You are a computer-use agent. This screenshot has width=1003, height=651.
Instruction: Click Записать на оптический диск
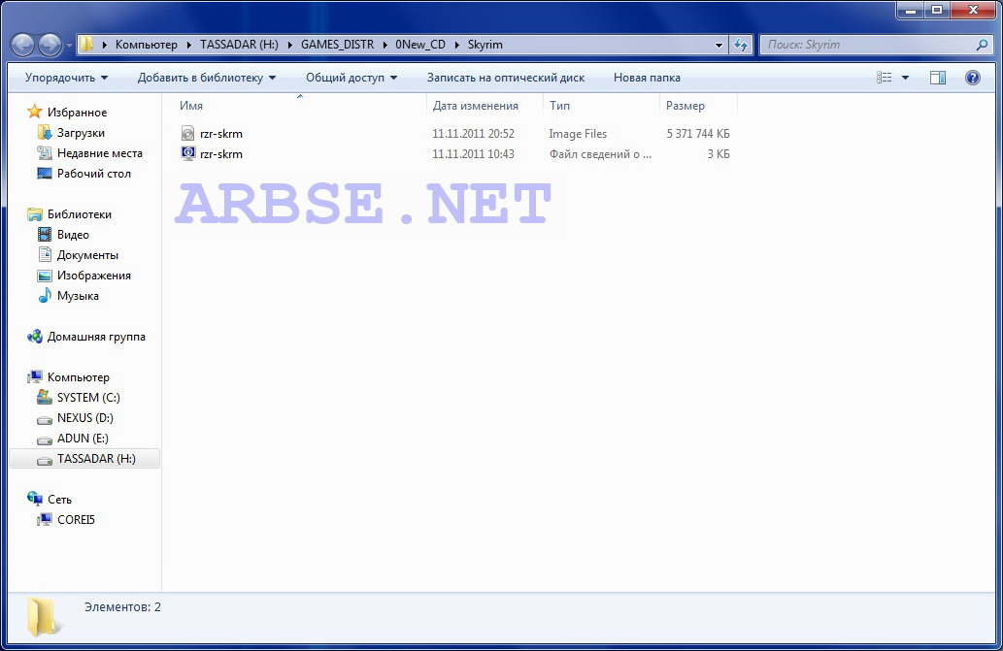click(506, 78)
